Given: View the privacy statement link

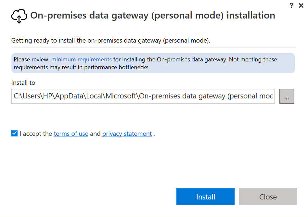Looking at the screenshot, I should click(x=127, y=134).
